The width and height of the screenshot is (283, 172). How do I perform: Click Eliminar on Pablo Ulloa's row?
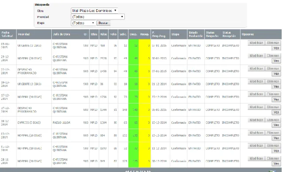coord(273,120)
